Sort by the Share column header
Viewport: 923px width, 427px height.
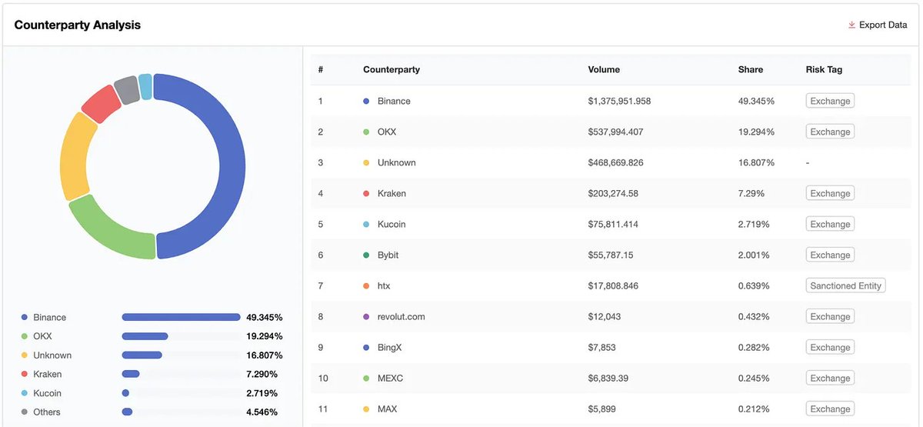[751, 69]
